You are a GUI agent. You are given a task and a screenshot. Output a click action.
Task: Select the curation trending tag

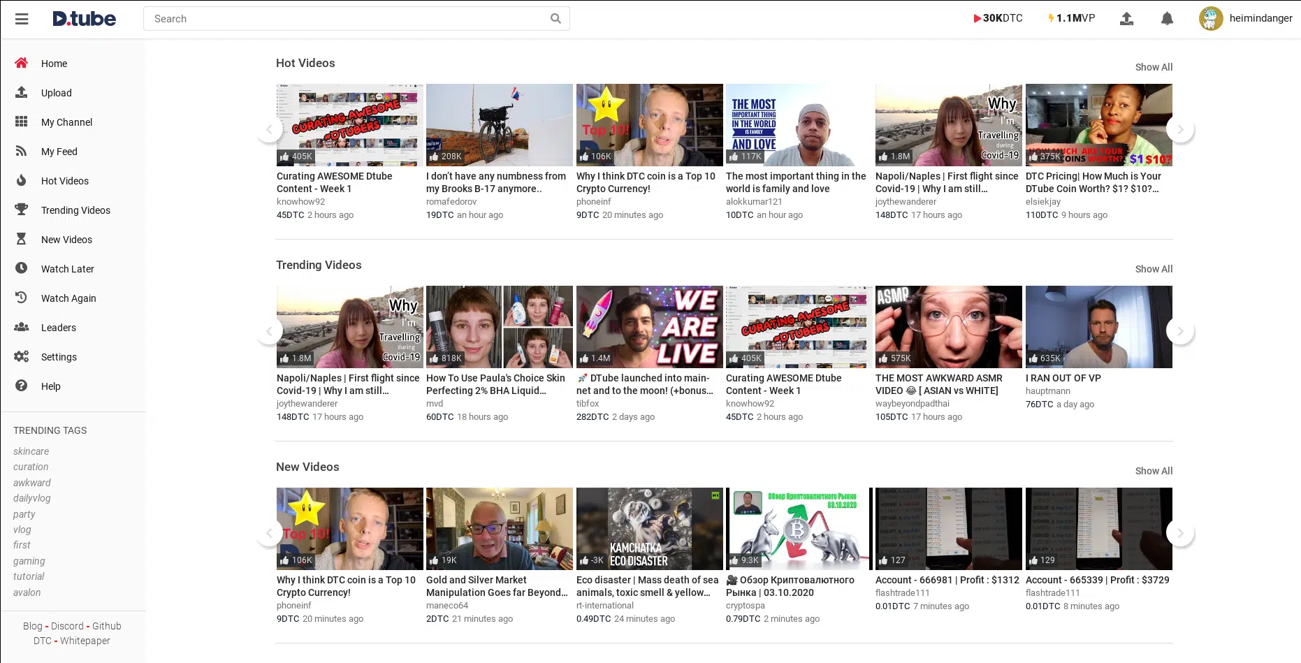31,467
